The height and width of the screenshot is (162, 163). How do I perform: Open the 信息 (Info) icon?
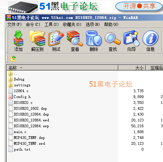150,38
